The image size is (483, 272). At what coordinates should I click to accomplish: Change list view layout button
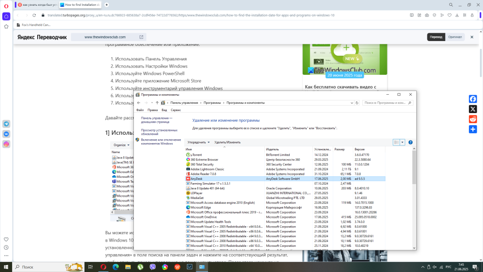pyautogui.click(x=397, y=143)
